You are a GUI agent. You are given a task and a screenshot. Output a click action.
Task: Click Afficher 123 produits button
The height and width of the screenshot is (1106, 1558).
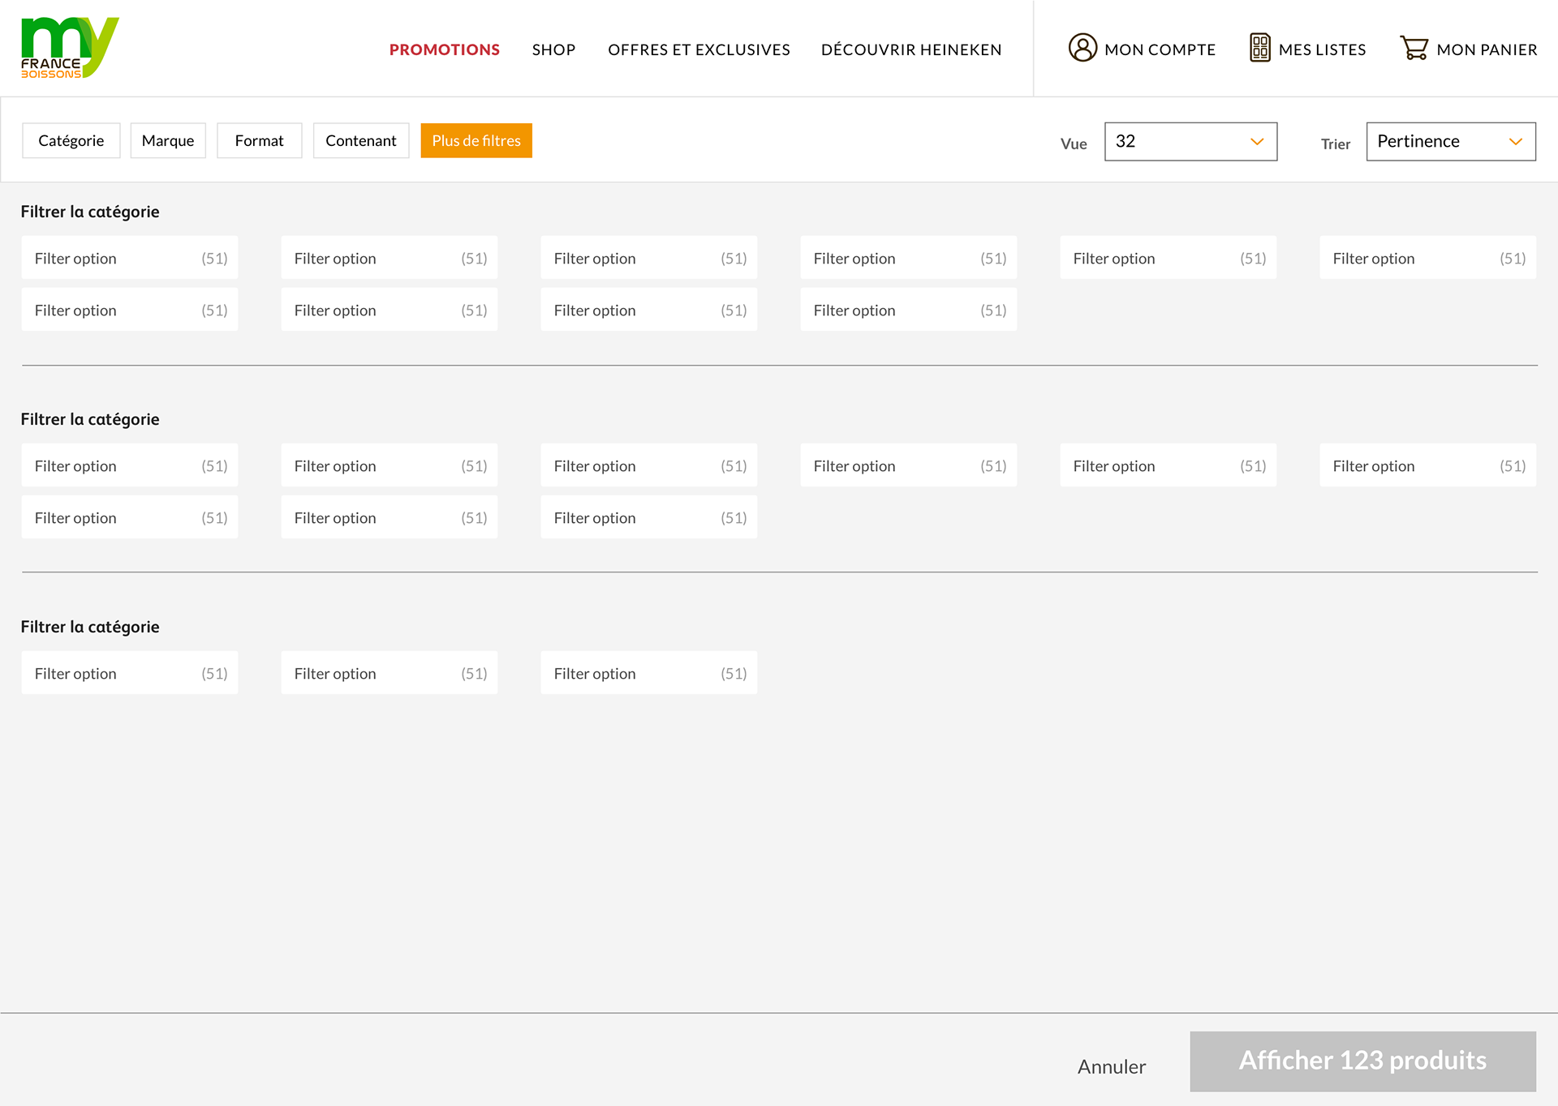pos(1362,1061)
